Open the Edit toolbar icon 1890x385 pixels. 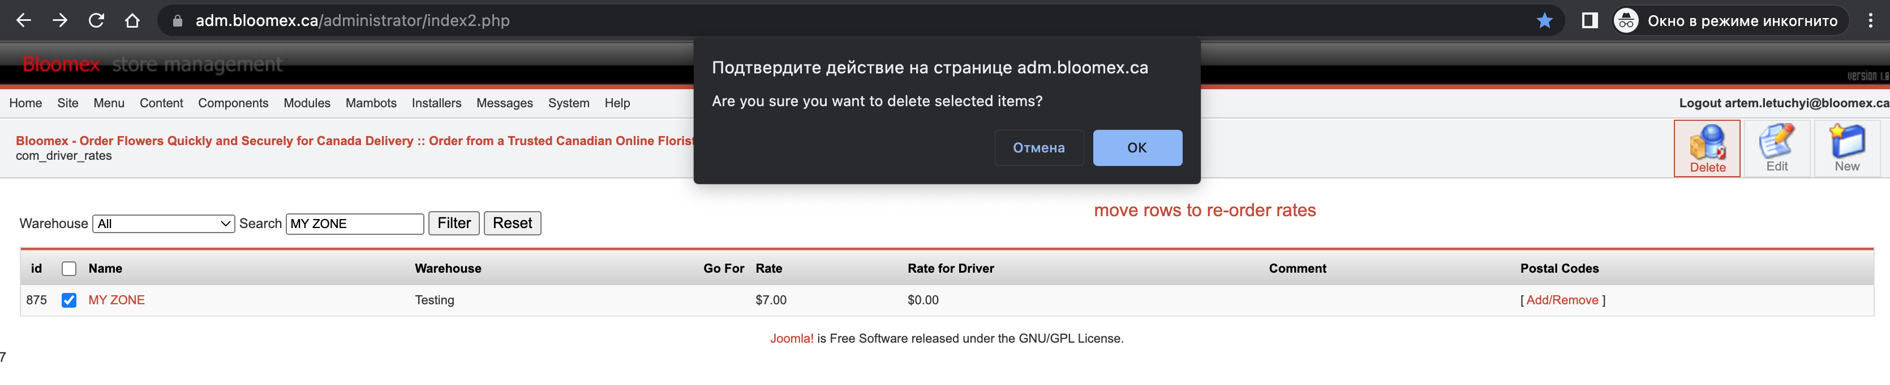[x=1776, y=148]
